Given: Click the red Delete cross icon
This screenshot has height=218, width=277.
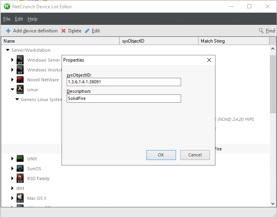Looking at the screenshot, I should pos(64,31).
